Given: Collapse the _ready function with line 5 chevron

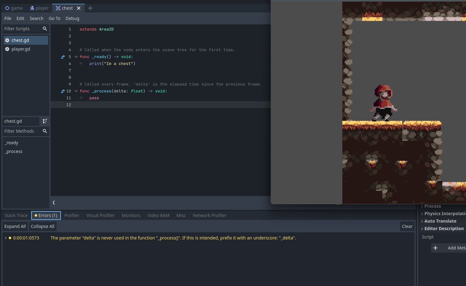Looking at the screenshot, I should (x=76, y=57).
